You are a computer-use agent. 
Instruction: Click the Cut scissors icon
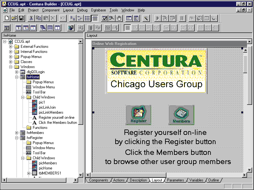tap(32, 18)
